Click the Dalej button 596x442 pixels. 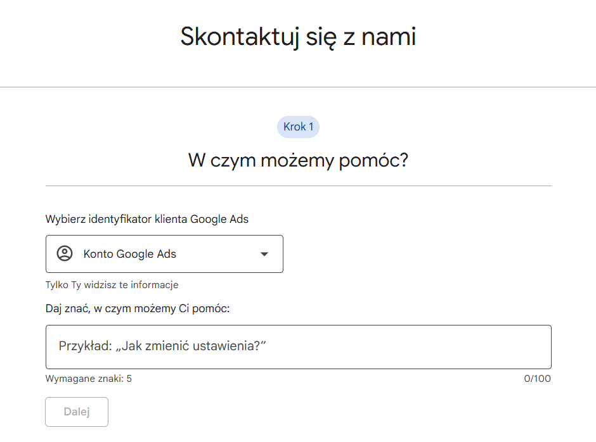tap(77, 412)
